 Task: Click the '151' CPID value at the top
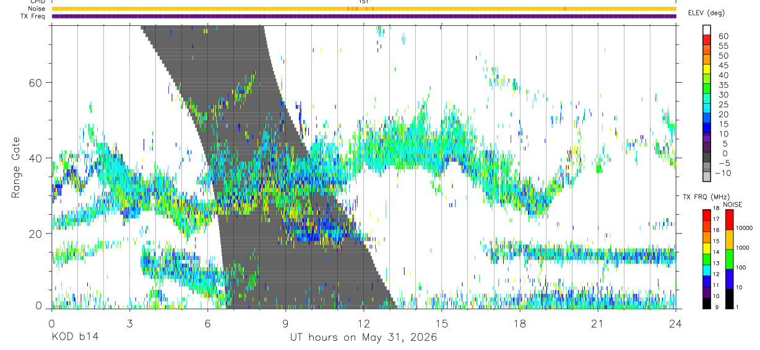pos(364,2)
